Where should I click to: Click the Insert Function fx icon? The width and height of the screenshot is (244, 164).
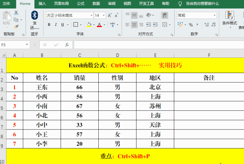pos(67,45)
